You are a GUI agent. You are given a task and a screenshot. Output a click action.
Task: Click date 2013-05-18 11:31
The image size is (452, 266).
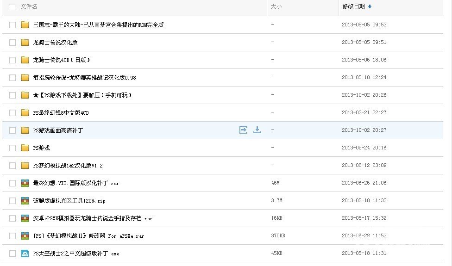[364, 253]
